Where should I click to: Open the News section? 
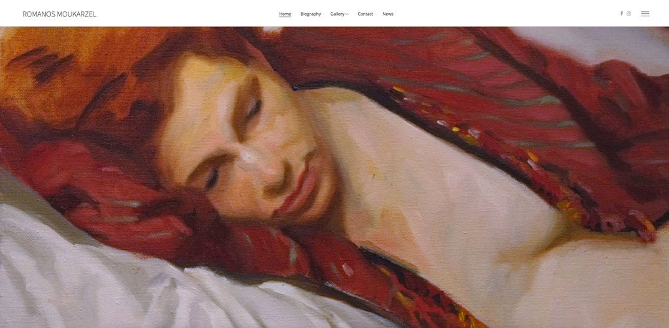[x=388, y=14]
